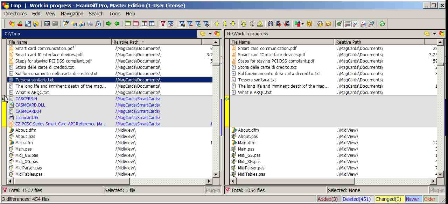Toggle the first blue funnel filter button
448x204 pixels.
click(x=182, y=24)
